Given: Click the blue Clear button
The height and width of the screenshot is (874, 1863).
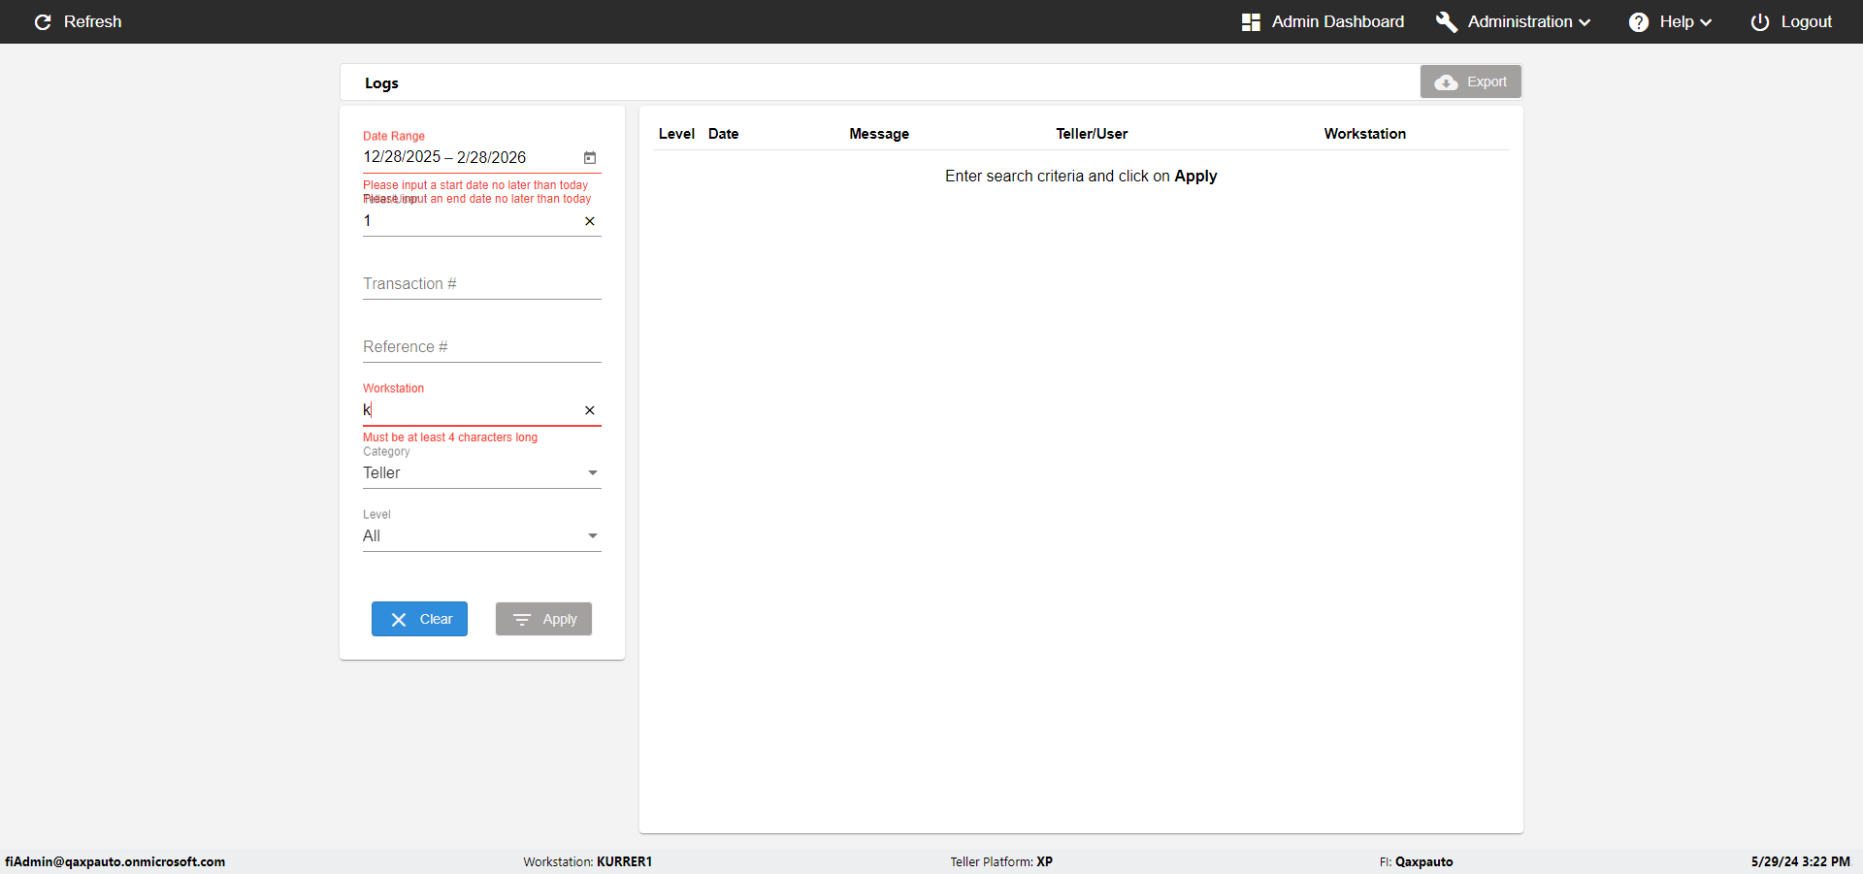Looking at the screenshot, I should tap(419, 619).
